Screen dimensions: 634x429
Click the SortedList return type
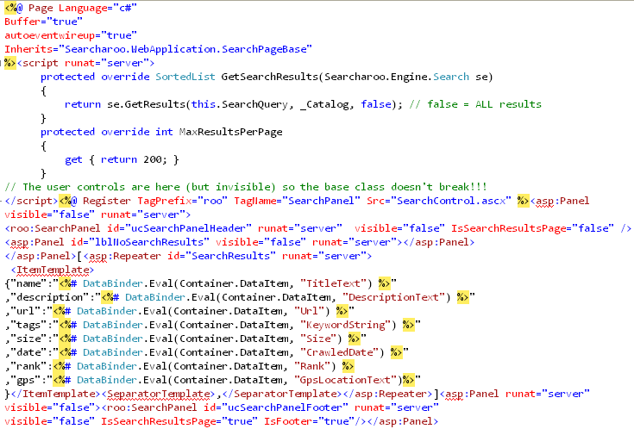(x=185, y=77)
